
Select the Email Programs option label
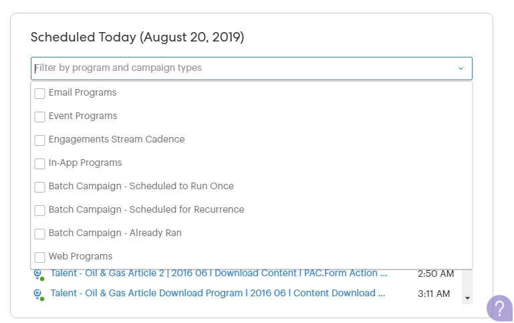coord(83,93)
